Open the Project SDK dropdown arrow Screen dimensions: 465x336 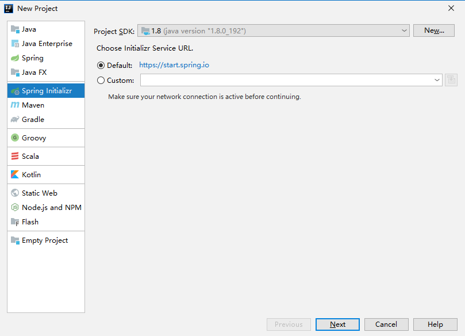tap(404, 30)
